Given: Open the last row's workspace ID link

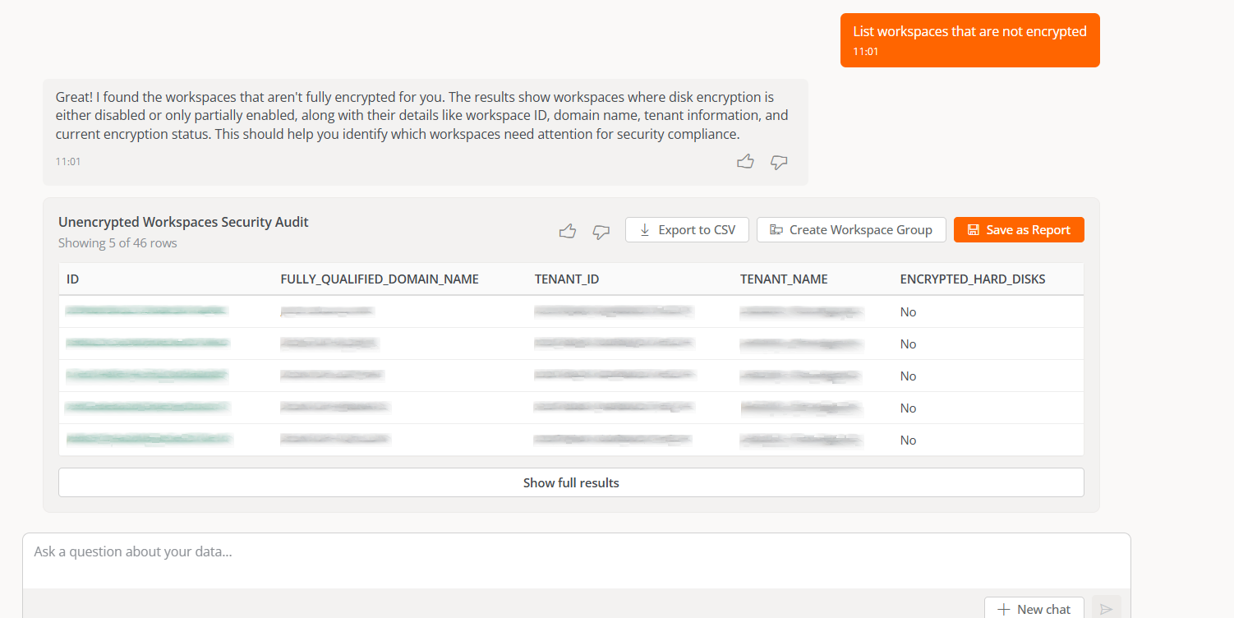Looking at the screenshot, I should [148, 439].
